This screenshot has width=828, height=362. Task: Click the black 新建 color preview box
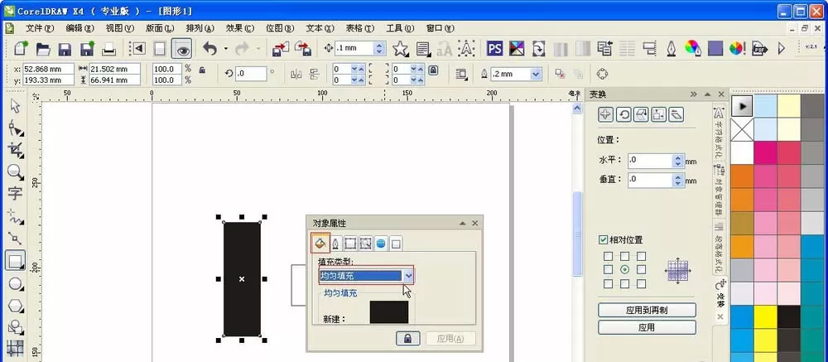click(389, 311)
